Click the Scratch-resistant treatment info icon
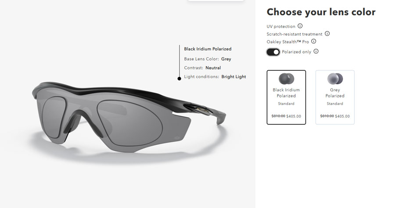Image resolution: width=395 pixels, height=208 pixels. (327, 33)
